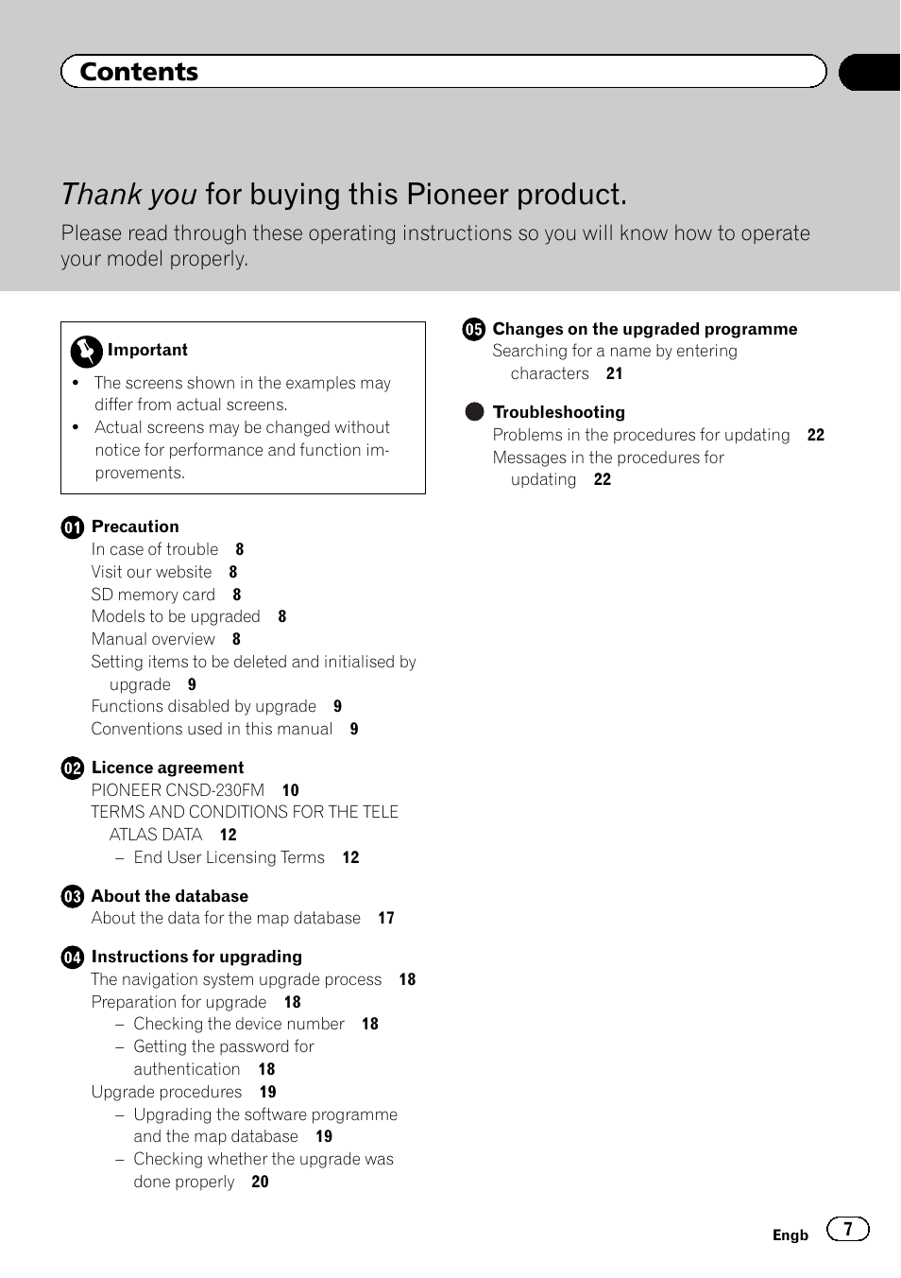Jump to In case of trouble entry

(155, 550)
